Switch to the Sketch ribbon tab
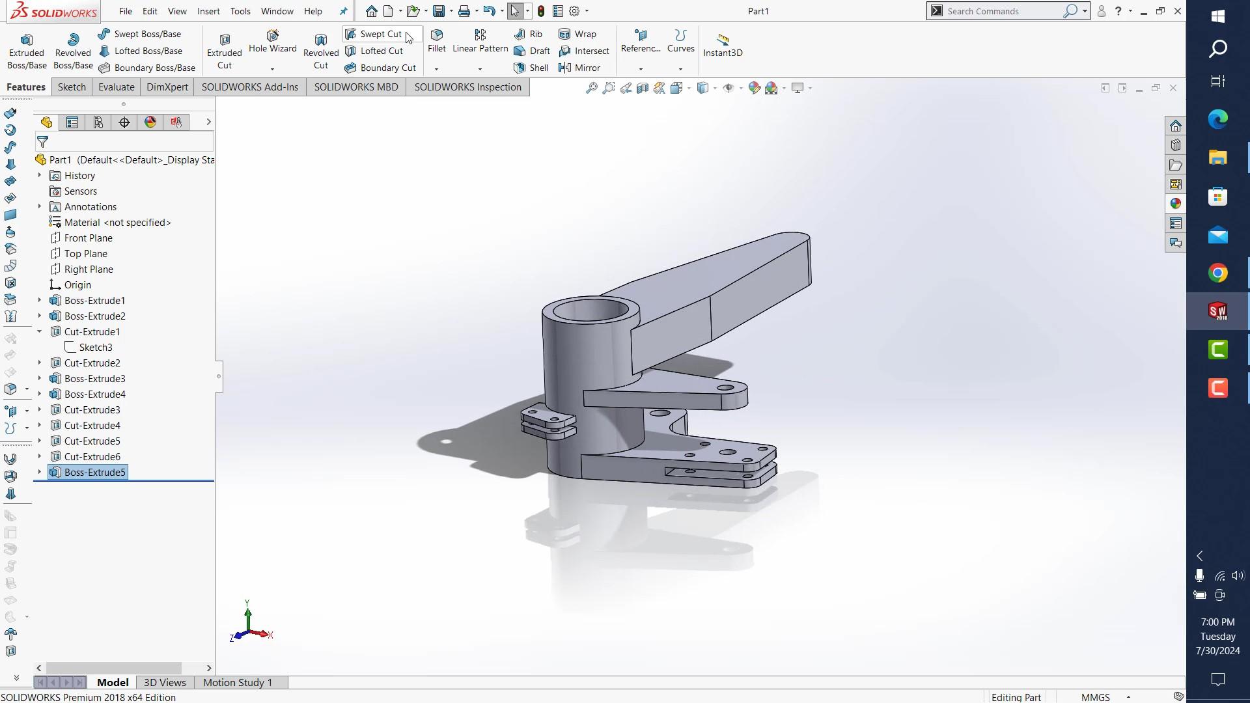The width and height of the screenshot is (1250, 703). coord(72,87)
